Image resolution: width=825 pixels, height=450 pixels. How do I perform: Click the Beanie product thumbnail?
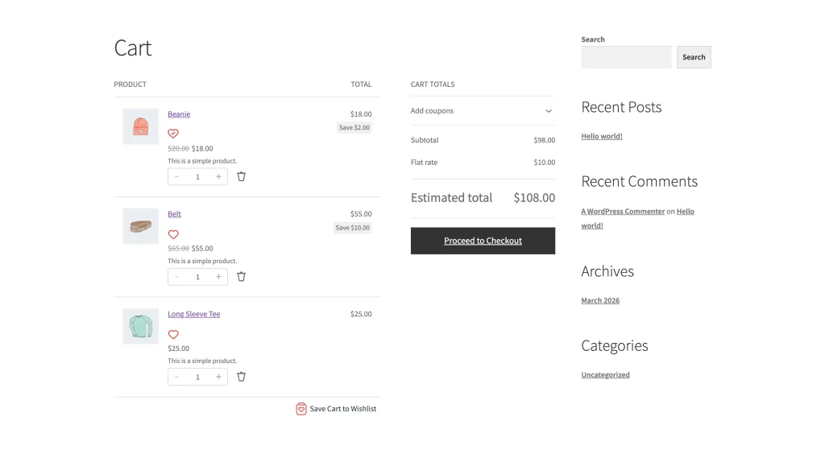(140, 126)
